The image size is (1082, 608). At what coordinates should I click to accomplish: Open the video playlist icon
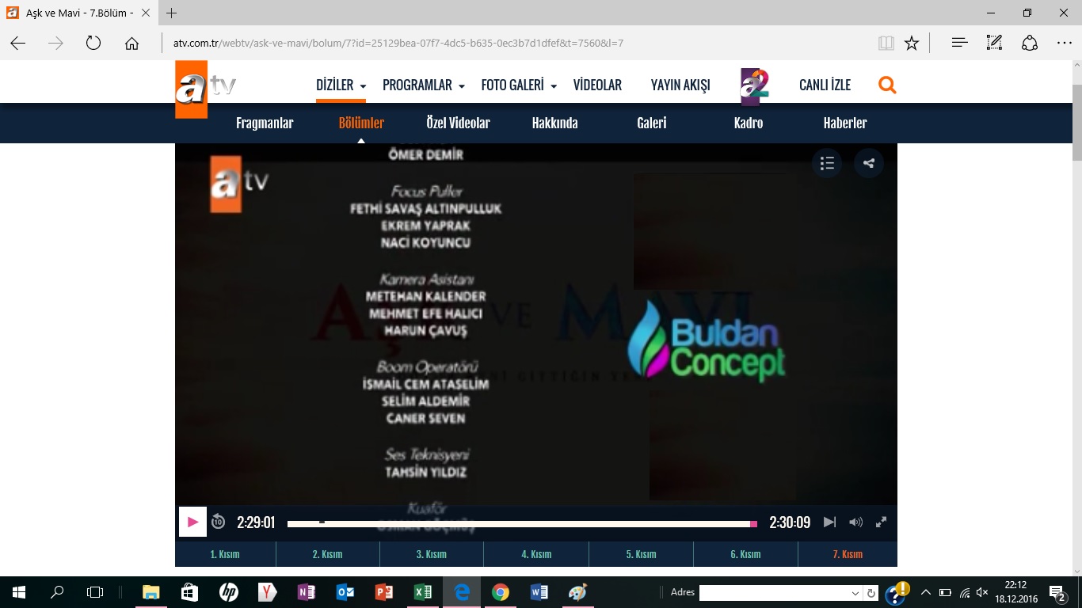pyautogui.click(x=827, y=163)
